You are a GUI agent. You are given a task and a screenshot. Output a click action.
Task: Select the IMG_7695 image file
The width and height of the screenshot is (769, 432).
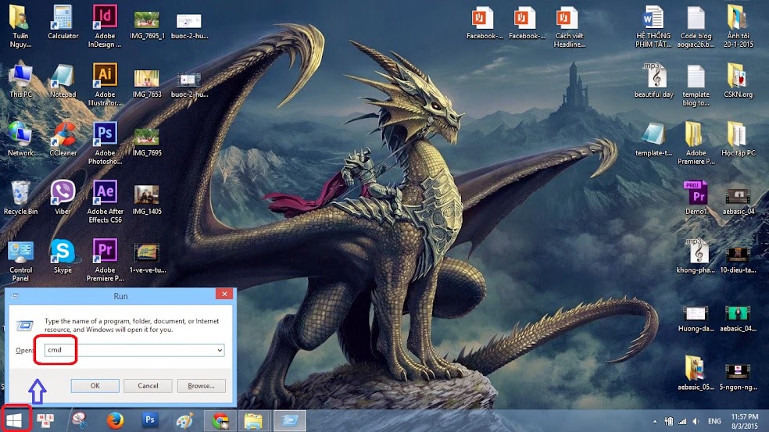[147, 141]
